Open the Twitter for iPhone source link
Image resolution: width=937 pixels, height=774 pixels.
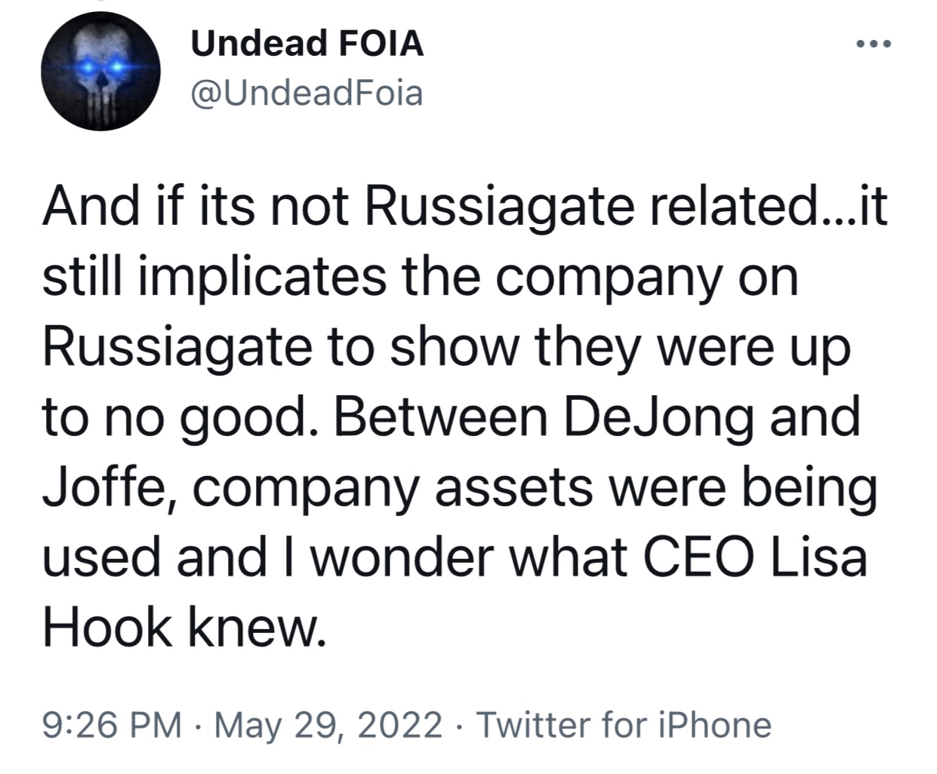click(x=624, y=725)
